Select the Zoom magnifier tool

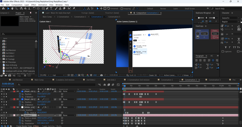pos(16,8)
